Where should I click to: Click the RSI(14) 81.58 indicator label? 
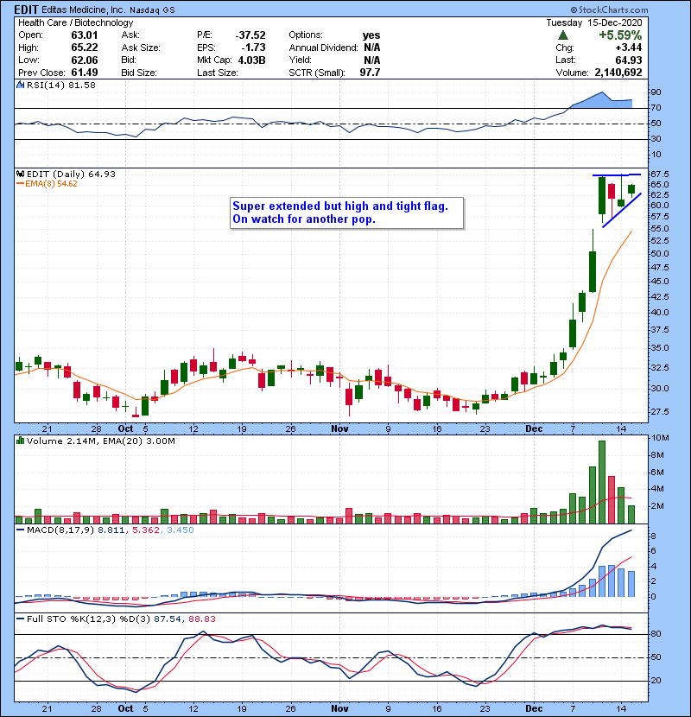coord(60,85)
